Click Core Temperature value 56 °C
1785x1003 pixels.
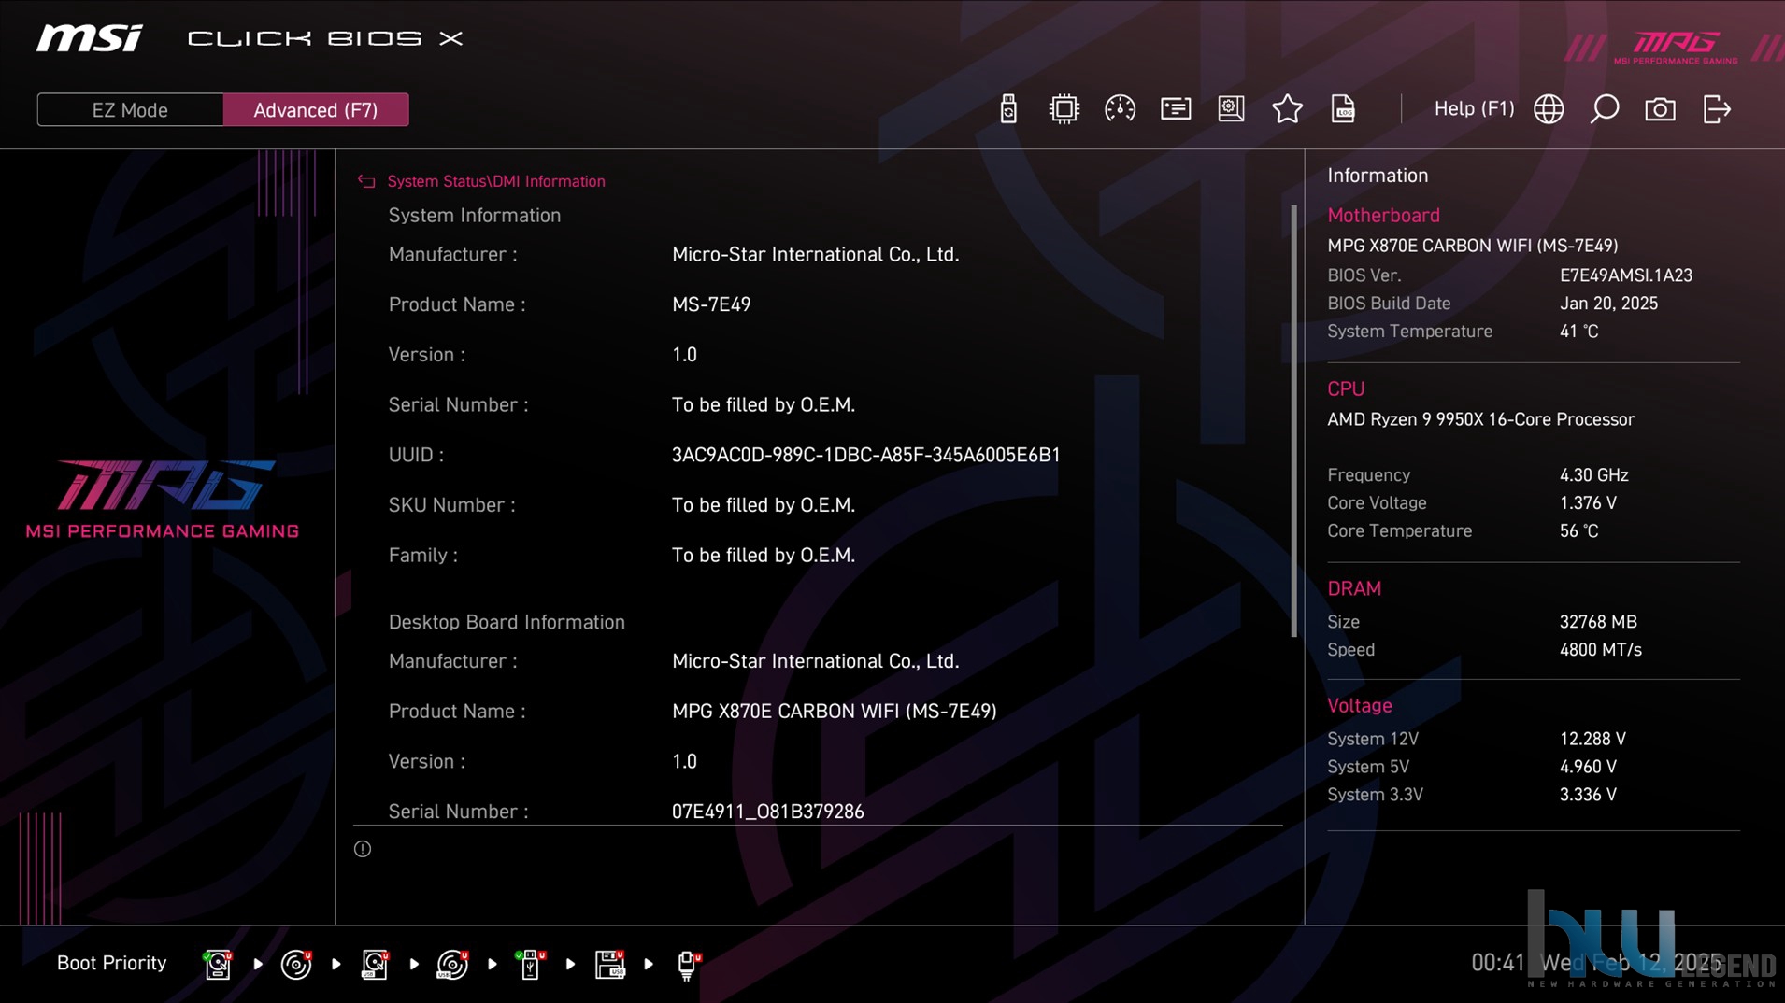(1578, 531)
